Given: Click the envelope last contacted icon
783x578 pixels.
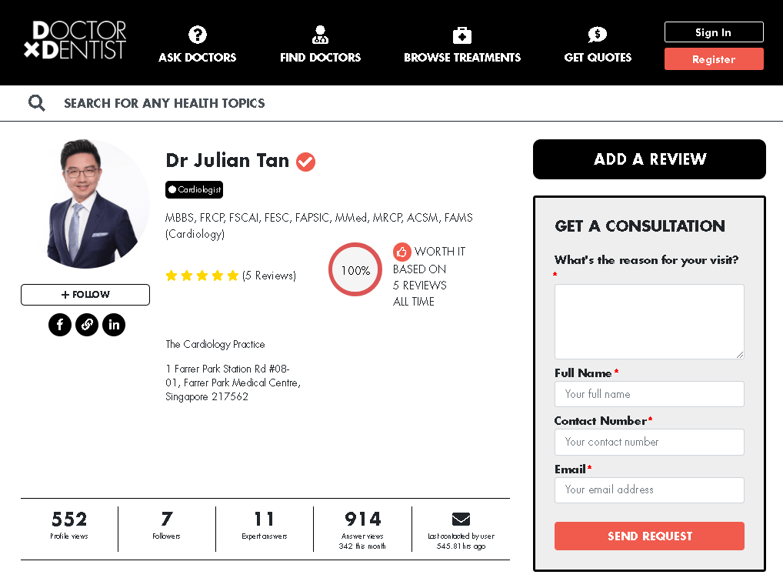Looking at the screenshot, I should click(x=461, y=519).
